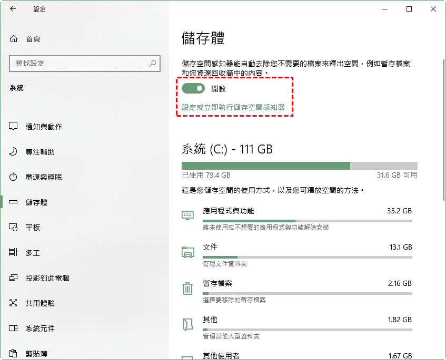Select 電源與睡眠 in sidebar
This screenshot has height=360, width=446.
pyautogui.click(x=44, y=177)
